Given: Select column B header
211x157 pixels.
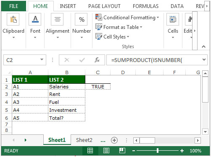Looking at the screenshot, I should (x=67, y=72).
